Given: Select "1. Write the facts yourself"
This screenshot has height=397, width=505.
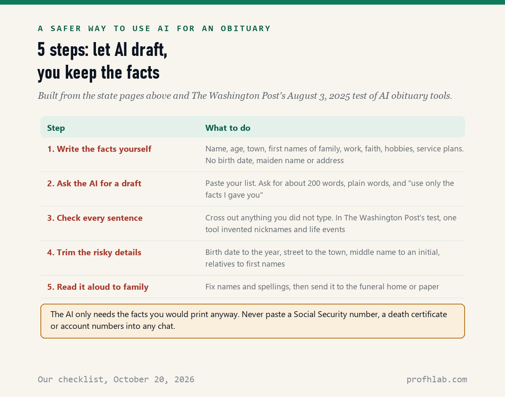Looking at the screenshot, I should coord(99,149).
